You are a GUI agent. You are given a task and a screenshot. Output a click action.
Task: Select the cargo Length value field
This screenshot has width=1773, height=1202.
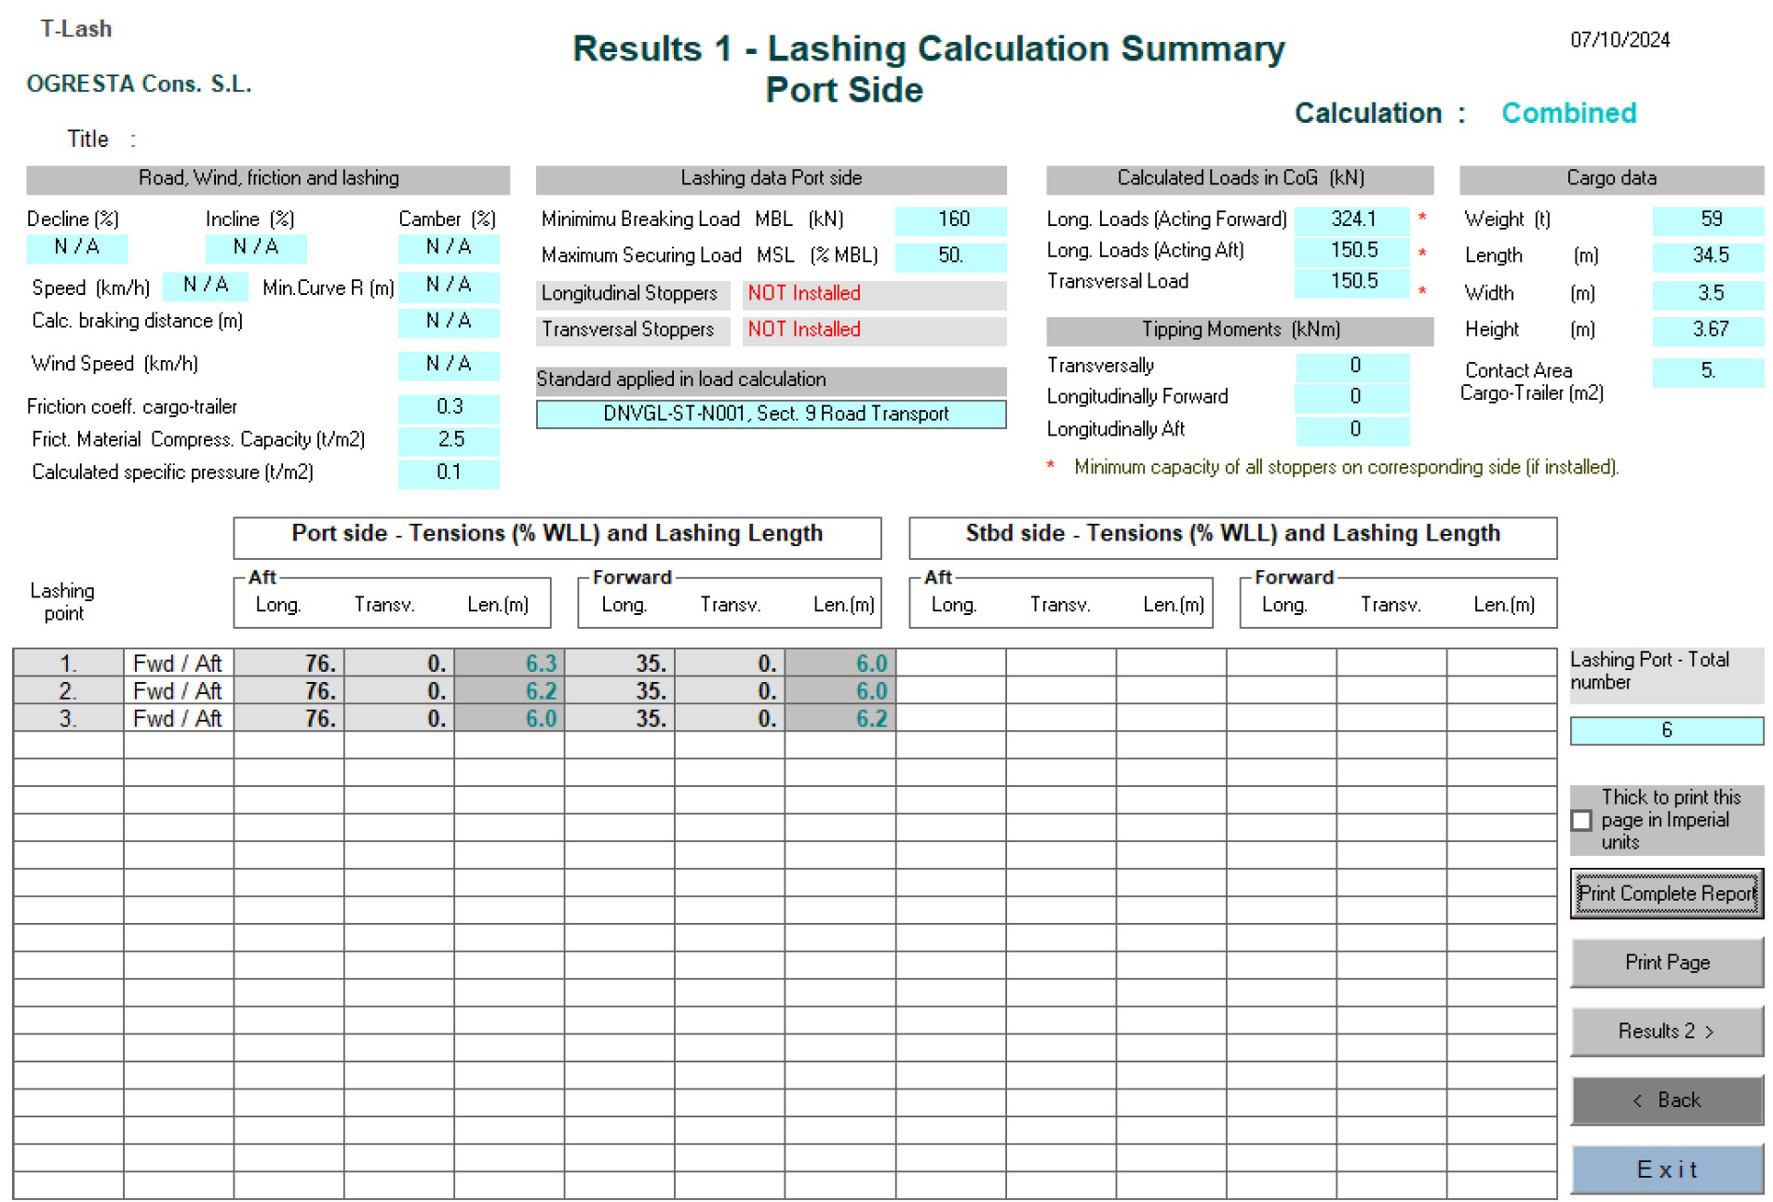tap(1708, 256)
